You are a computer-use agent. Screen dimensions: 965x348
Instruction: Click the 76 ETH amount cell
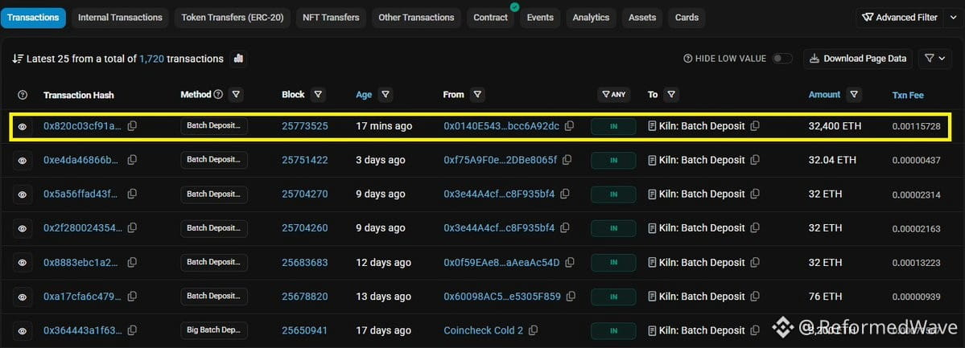[x=825, y=297]
